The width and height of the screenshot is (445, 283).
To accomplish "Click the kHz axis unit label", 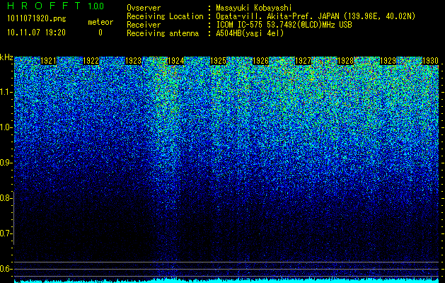I will coord(6,57).
